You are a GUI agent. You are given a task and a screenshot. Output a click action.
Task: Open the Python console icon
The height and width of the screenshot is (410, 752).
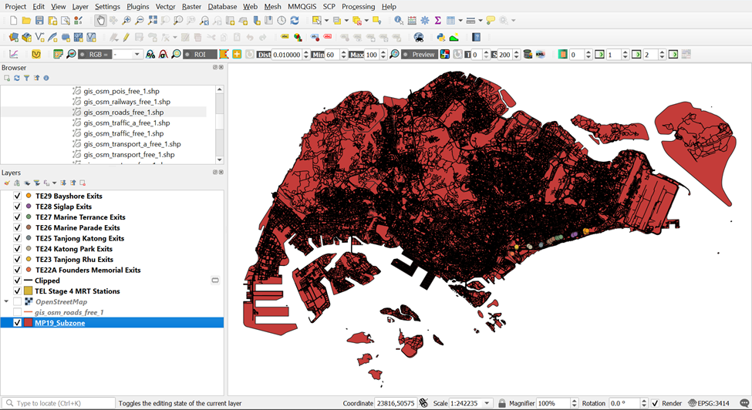pos(441,37)
